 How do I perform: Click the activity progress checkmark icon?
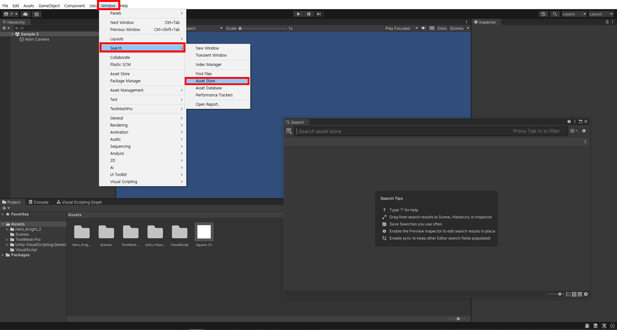(612, 326)
